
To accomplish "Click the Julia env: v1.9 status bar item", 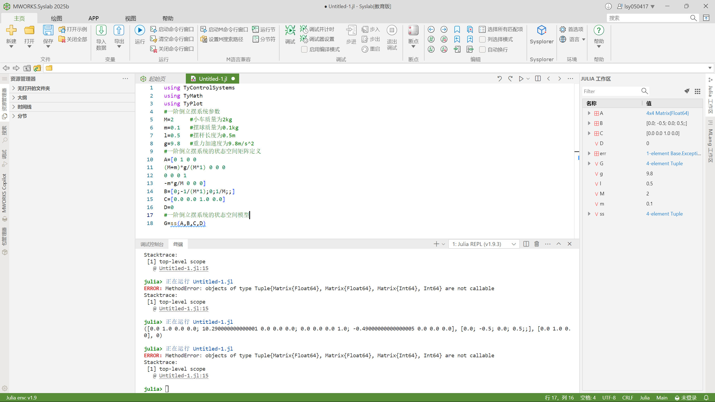I will [22, 398].
